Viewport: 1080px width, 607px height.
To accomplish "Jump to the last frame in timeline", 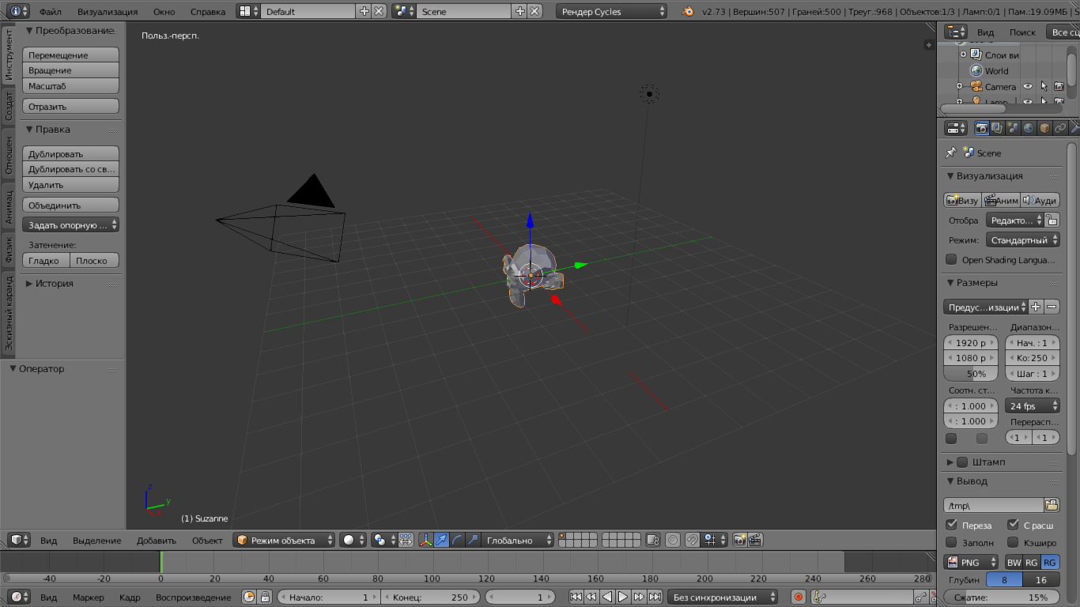I will (x=655, y=598).
